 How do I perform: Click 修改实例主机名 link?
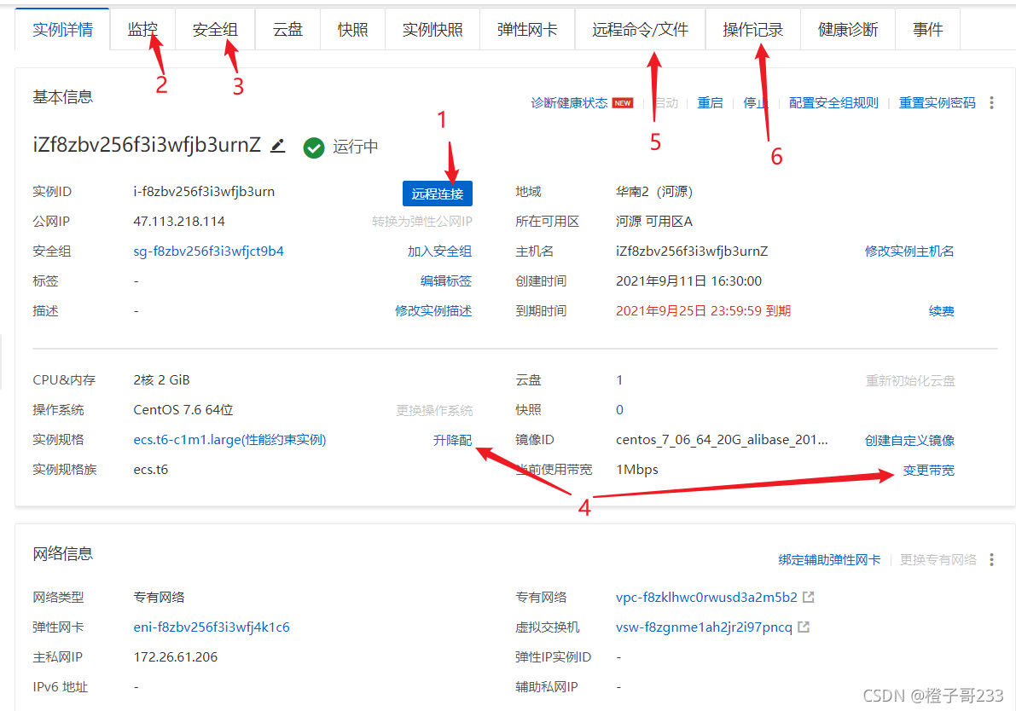pos(909,251)
